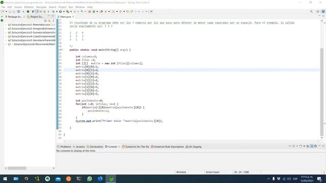
Task: Click the Open Type toolbar icon
Action: pos(101,12)
